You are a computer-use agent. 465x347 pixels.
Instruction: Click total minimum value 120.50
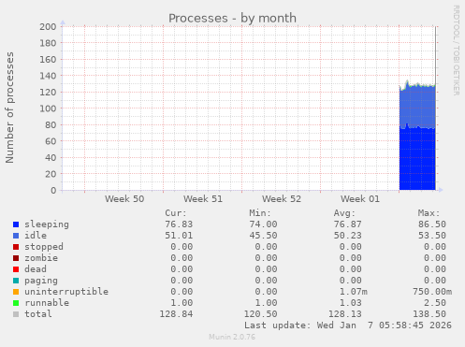[x=260, y=314]
